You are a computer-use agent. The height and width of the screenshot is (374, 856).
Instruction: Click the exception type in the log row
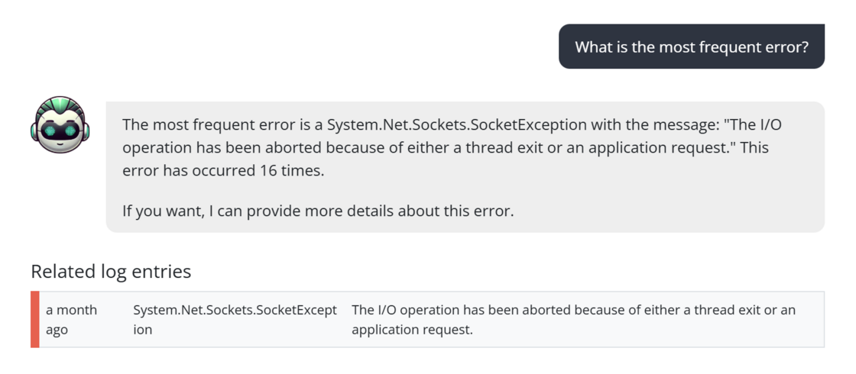[235, 320]
